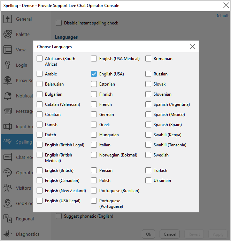Select Spanish (Spain) checkbox
Viewport: 231px width, 241px height.
(148, 125)
